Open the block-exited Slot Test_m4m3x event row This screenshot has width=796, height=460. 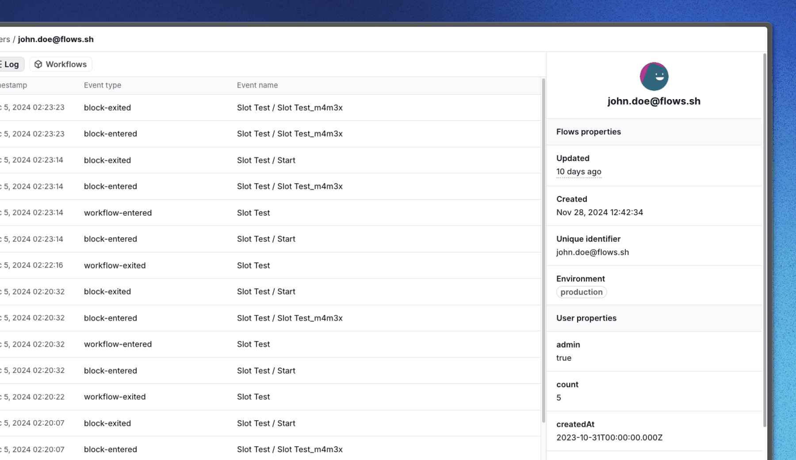click(265, 107)
